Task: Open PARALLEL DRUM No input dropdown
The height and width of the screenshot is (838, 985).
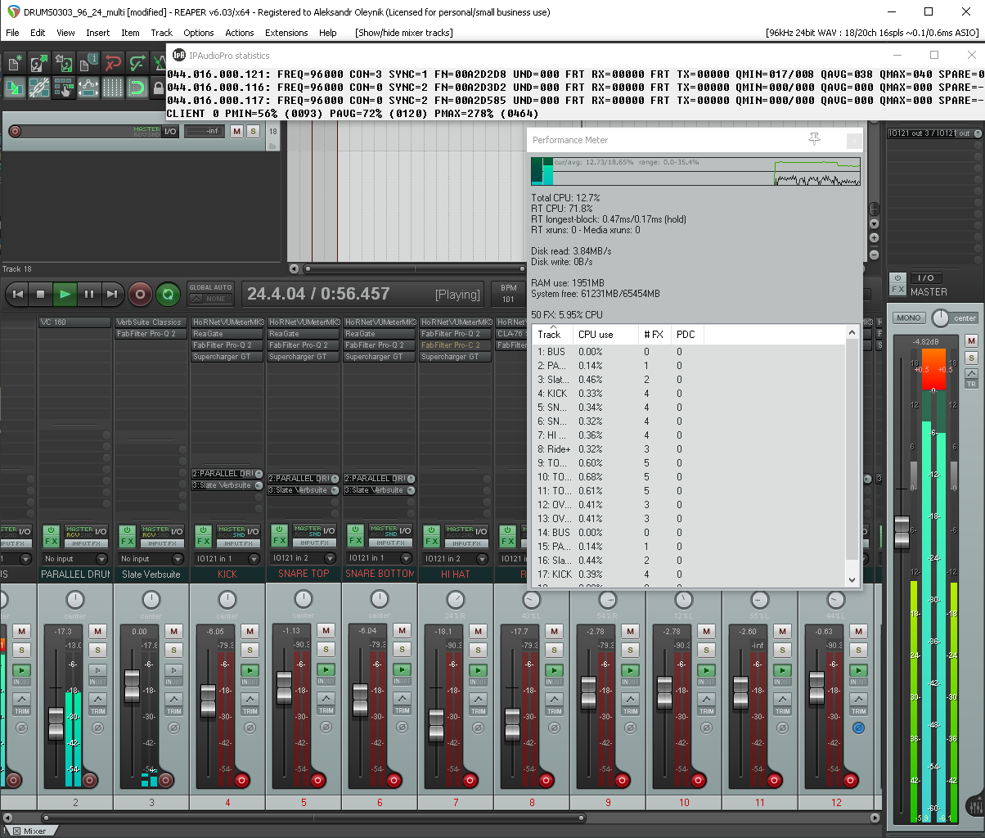Action: (x=75, y=558)
